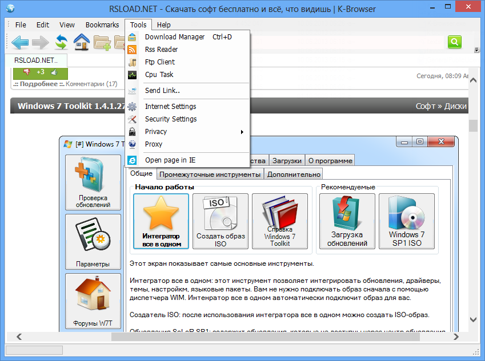Go to Home page icon
Viewport: 485px width, 361px height.
click(x=82, y=42)
